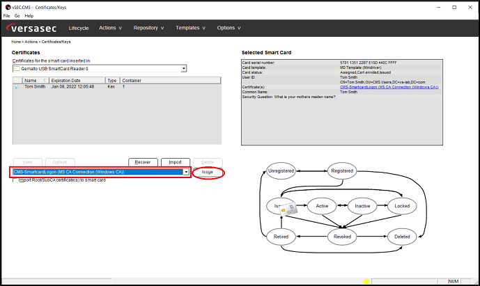
Task: Expand the Options menu
Action: 229,28
